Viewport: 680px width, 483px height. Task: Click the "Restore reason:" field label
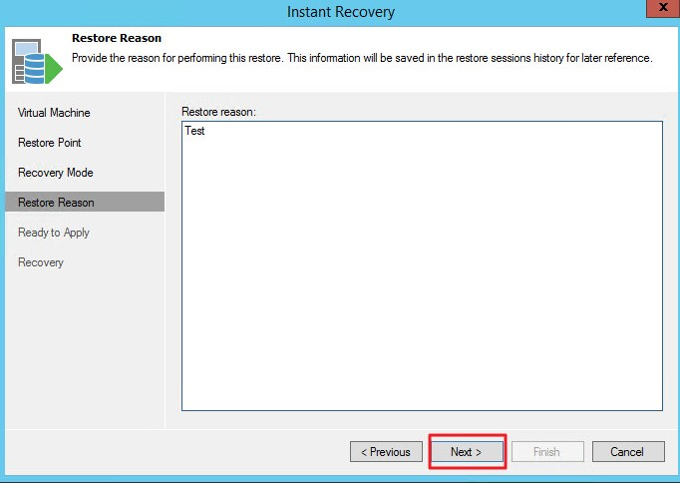[x=218, y=112]
